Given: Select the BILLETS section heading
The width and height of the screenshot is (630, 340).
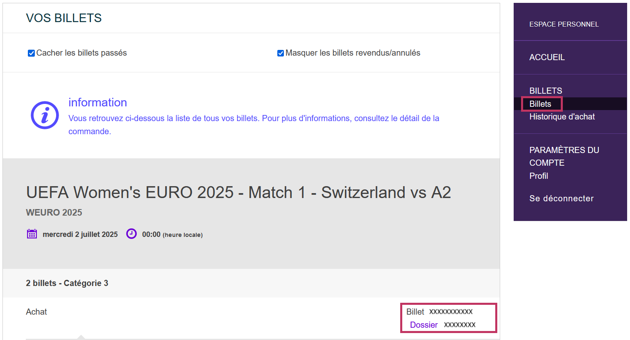Looking at the screenshot, I should pos(546,91).
